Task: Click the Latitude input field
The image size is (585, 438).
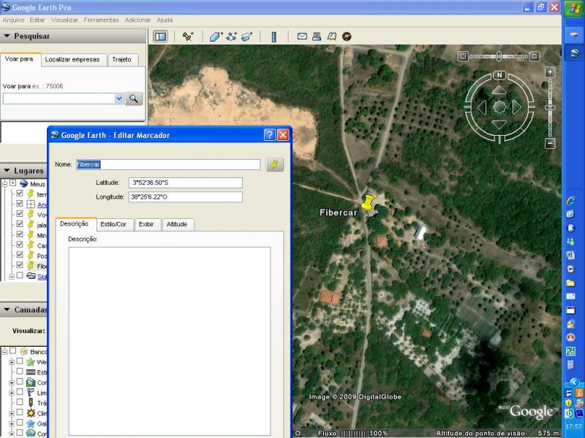Action: [x=186, y=182]
